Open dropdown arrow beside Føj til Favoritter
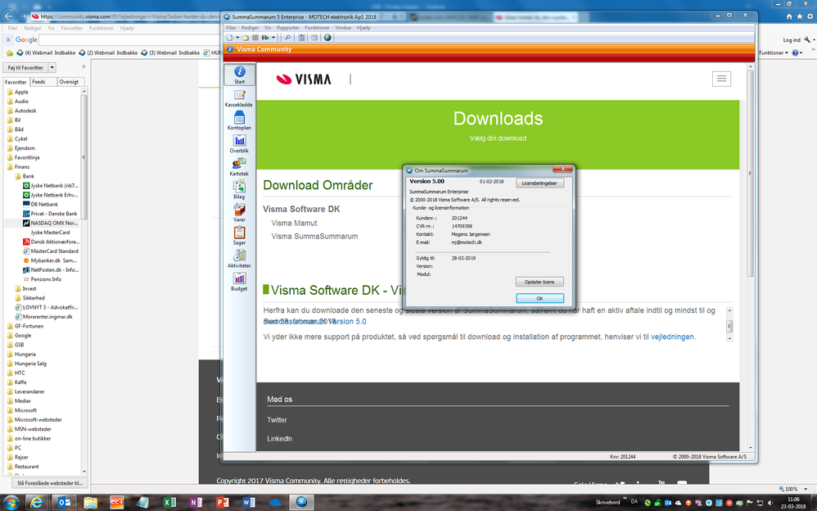817x511 pixels. tap(52, 68)
